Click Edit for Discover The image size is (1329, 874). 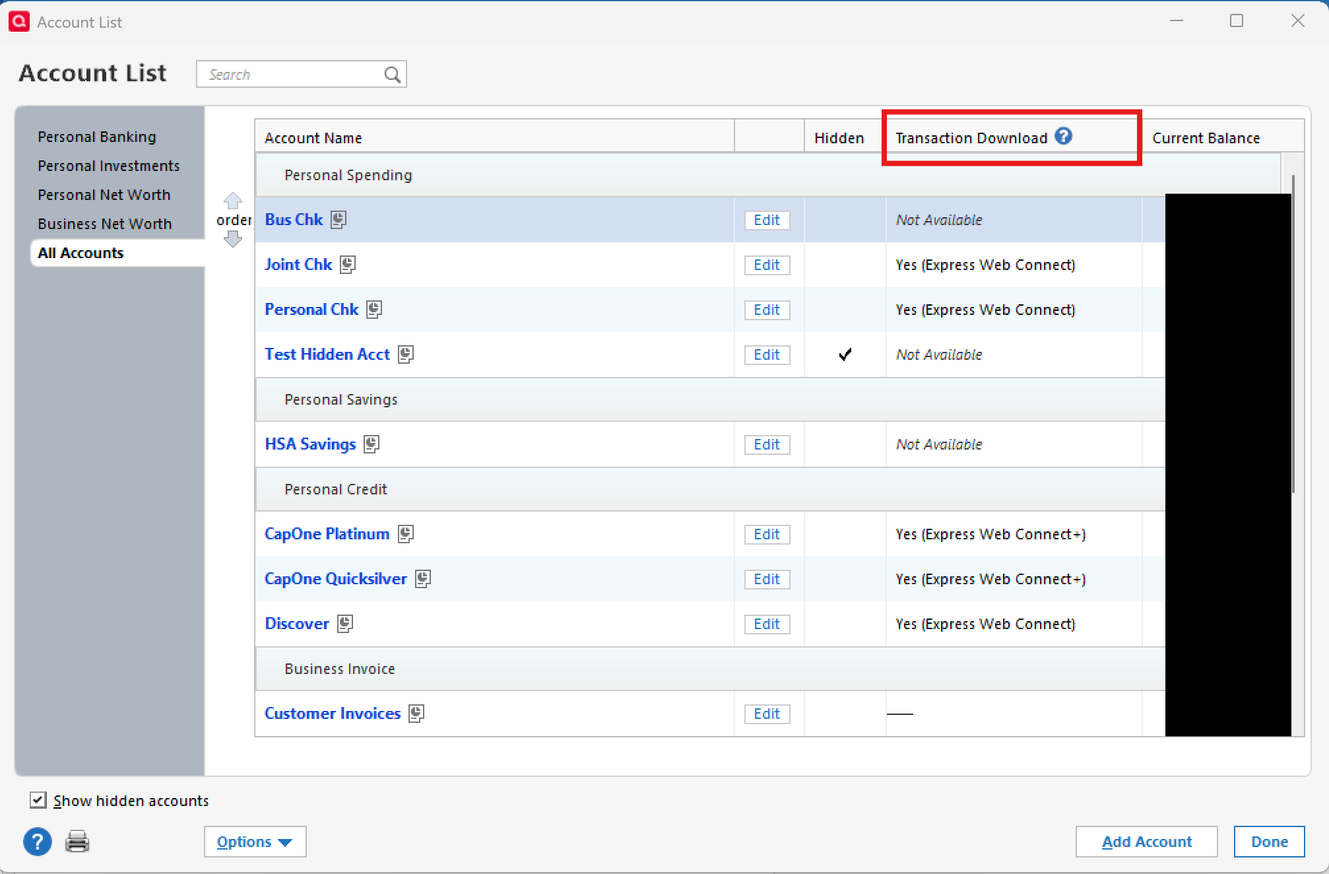tap(767, 624)
